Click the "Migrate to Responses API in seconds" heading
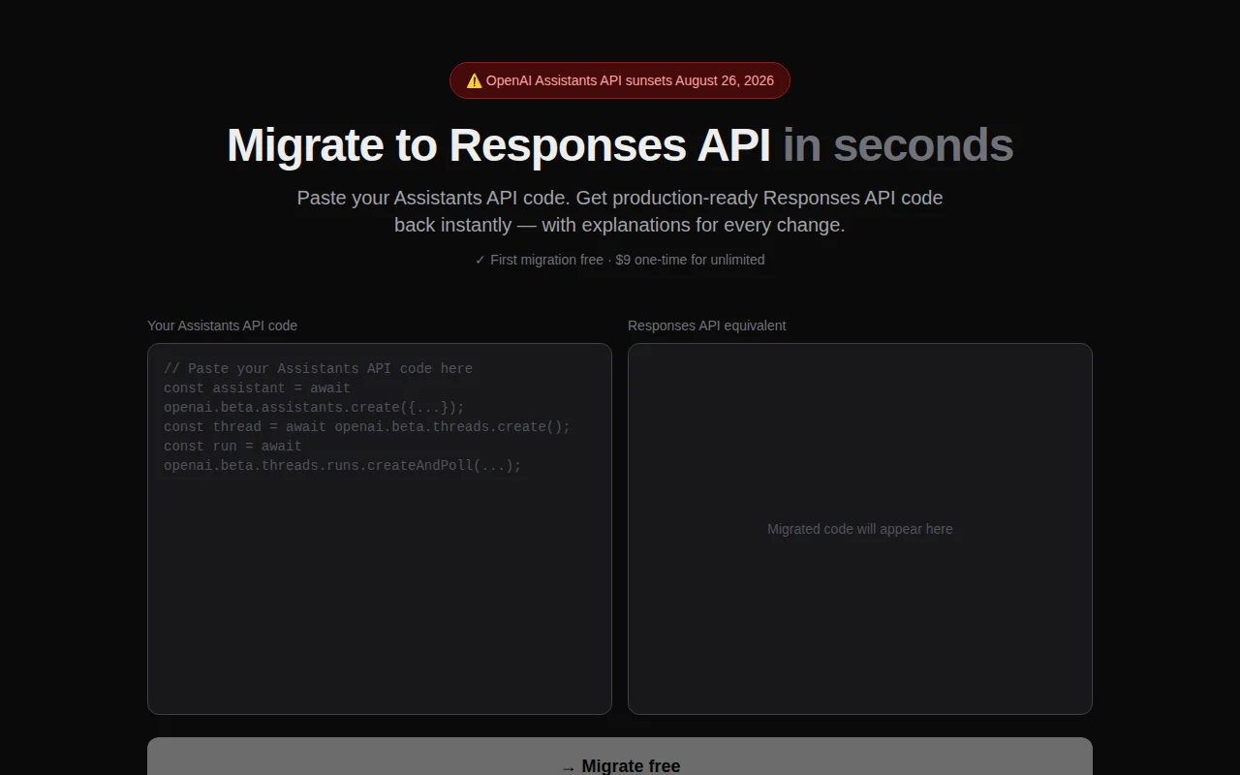 (x=620, y=145)
